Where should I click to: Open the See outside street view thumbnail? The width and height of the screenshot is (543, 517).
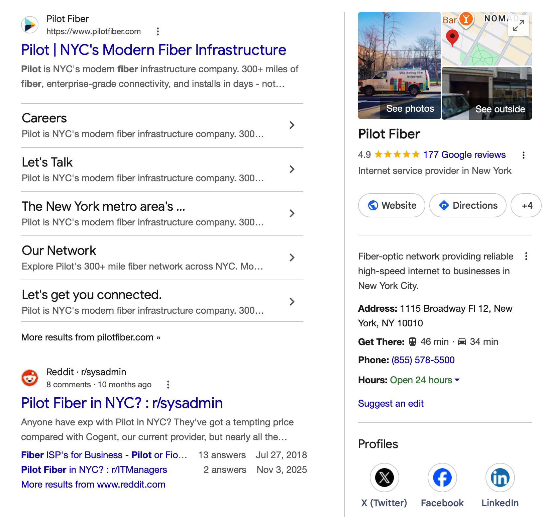point(487,93)
